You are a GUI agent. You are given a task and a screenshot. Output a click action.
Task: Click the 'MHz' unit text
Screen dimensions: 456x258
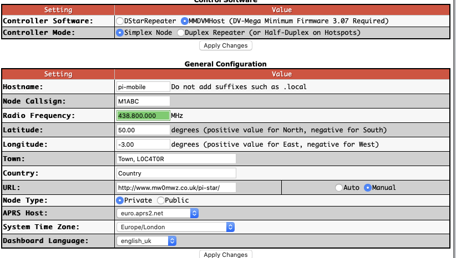177,116
